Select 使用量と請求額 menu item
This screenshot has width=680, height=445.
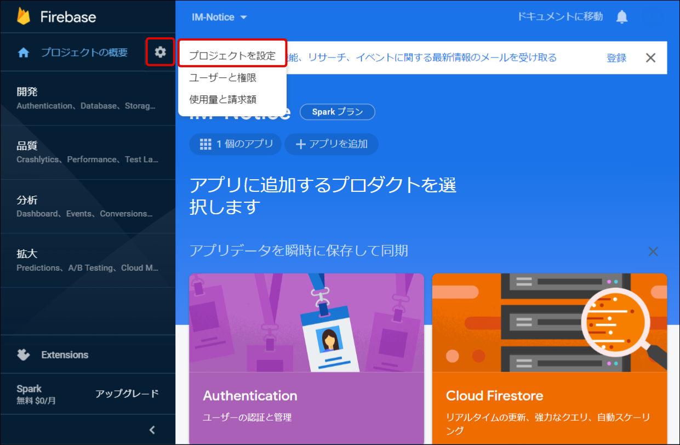tap(232, 99)
